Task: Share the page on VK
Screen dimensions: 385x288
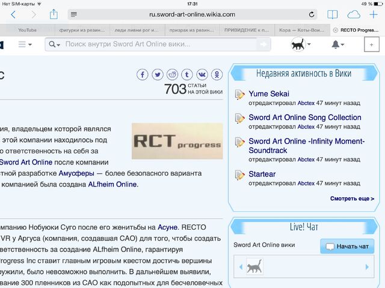Action: pyautogui.click(x=202, y=74)
